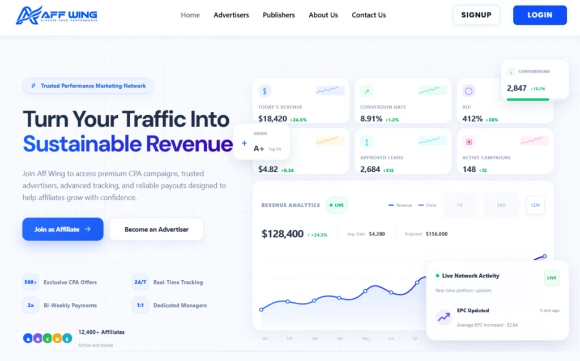Click the 1:1 badge for Dedicated Managers
The width and height of the screenshot is (580, 361).
pos(140,305)
